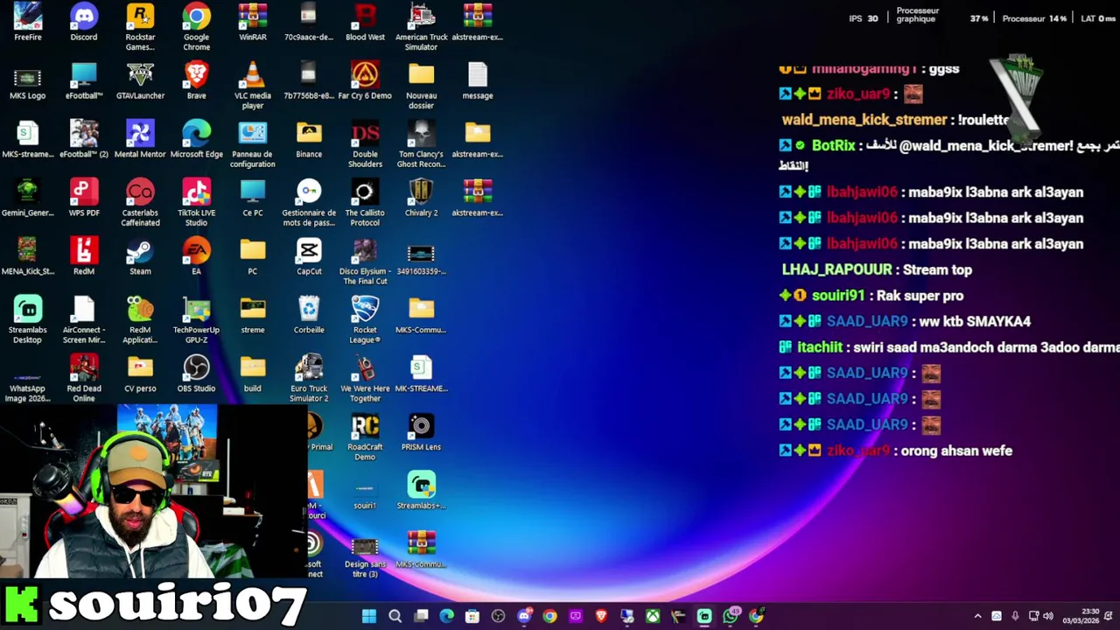The height and width of the screenshot is (630, 1120).
Task: Open the Euro Truck Simulator 2 shortcut
Action: click(309, 378)
